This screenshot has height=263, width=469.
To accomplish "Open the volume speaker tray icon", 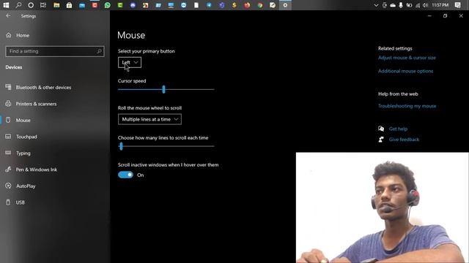I will pyautogui.click(x=426, y=5).
